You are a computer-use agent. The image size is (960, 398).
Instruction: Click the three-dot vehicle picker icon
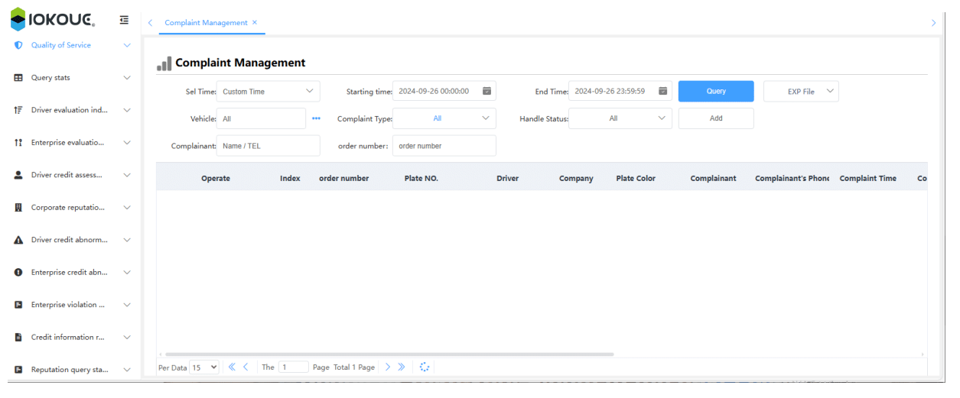316,118
